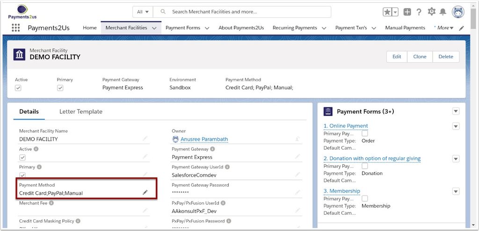
Task: Click the Merchant Fee info icon
Action: coord(51,203)
